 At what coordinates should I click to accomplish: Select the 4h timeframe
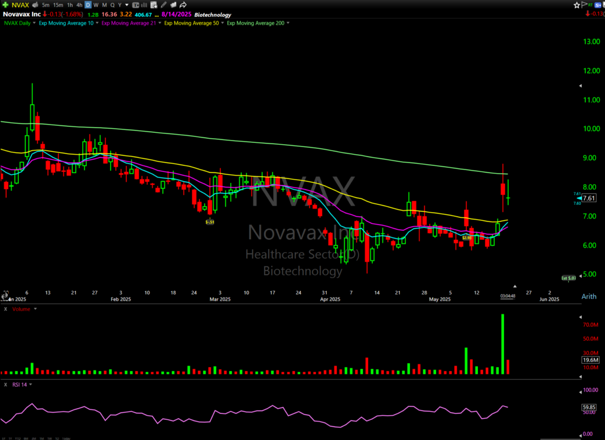79,5
